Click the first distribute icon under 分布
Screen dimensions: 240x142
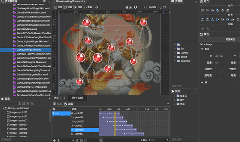(202, 20)
